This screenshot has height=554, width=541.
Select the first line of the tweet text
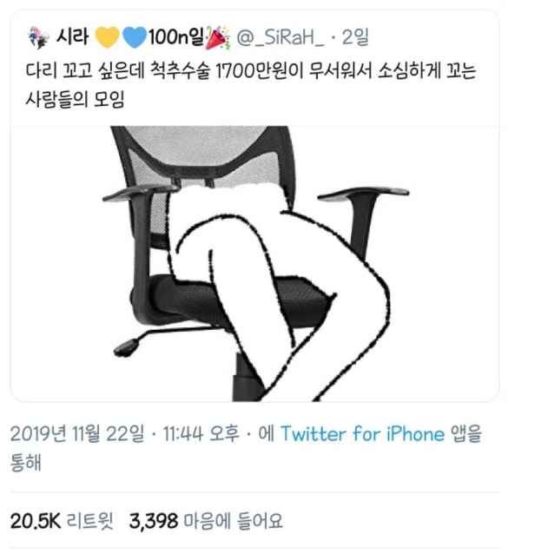click(251, 71)
